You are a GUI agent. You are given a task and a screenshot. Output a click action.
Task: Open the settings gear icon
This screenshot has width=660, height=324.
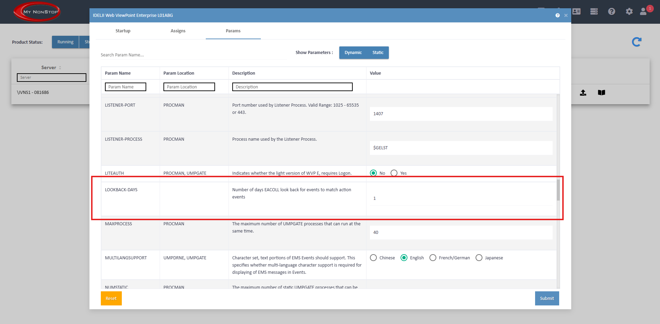pyautogui.click(x=629, y=11)
